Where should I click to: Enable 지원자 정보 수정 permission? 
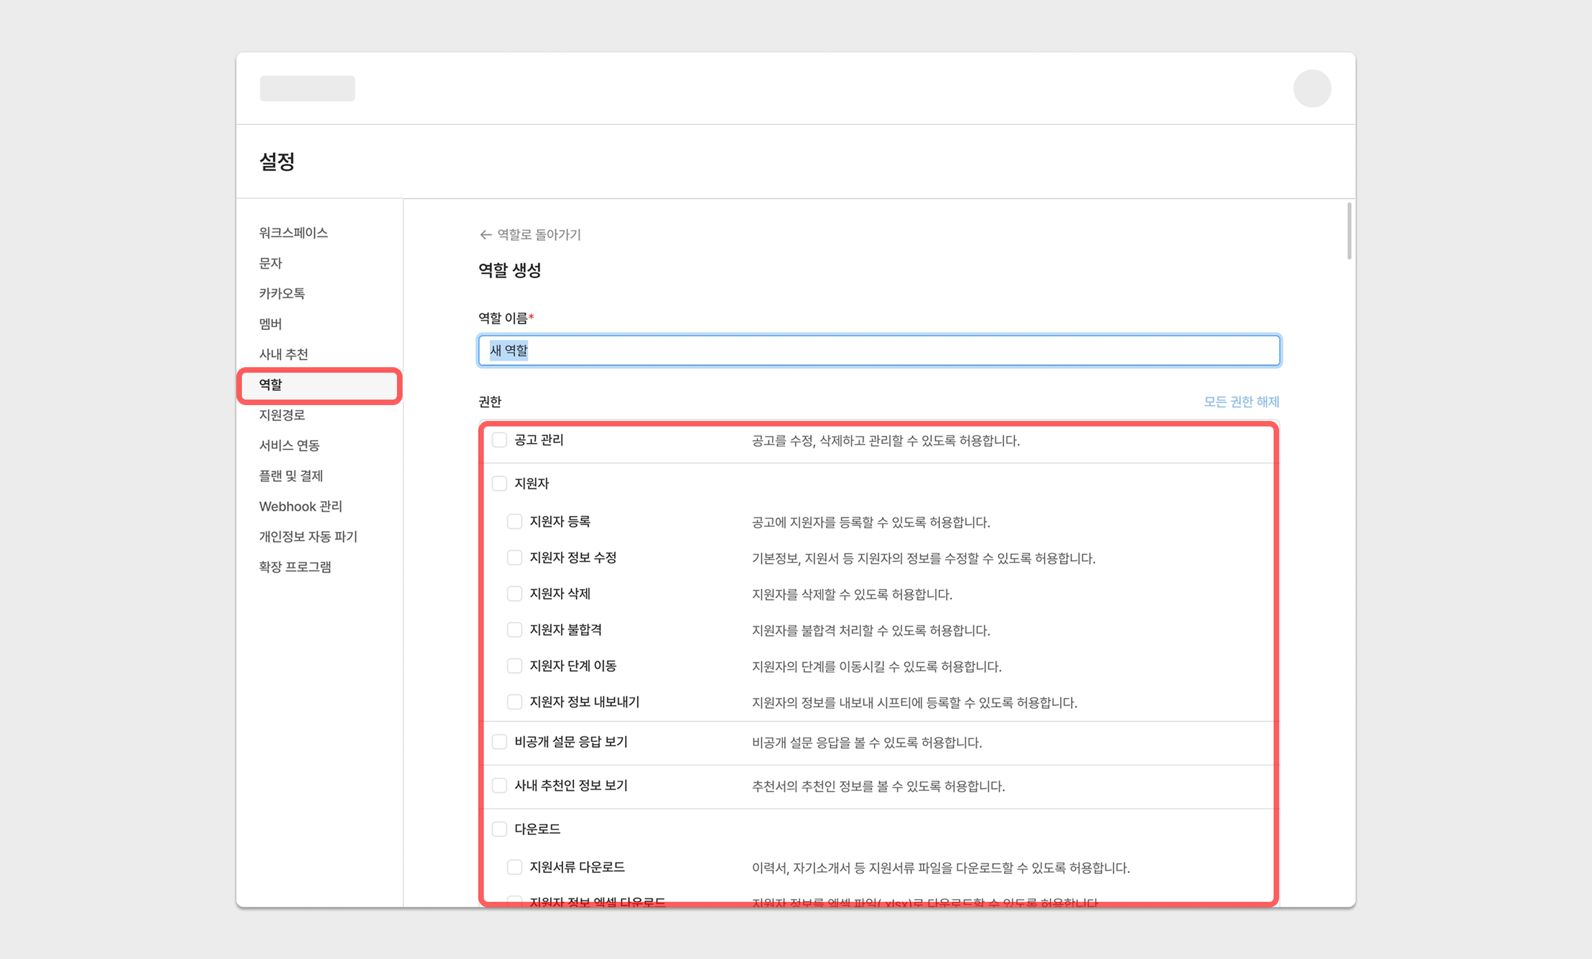point(514,558)
